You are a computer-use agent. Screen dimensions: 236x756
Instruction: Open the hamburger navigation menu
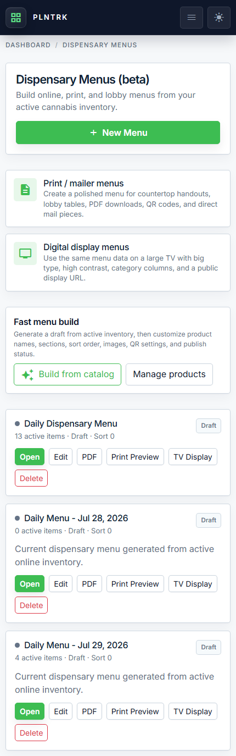(192, 18)
